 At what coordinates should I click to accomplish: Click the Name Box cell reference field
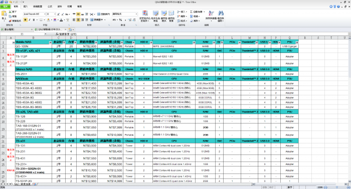pyautogui.click(x=22, y=34)
